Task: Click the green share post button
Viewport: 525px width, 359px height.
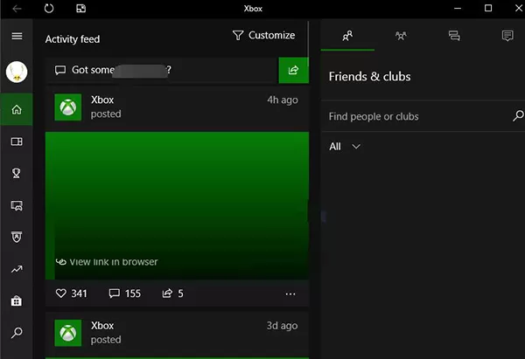Action: 294,70
